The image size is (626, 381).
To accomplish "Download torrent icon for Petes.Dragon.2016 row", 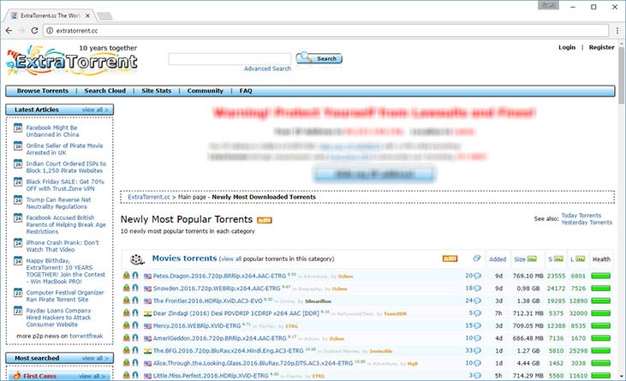I will [127, 276].
